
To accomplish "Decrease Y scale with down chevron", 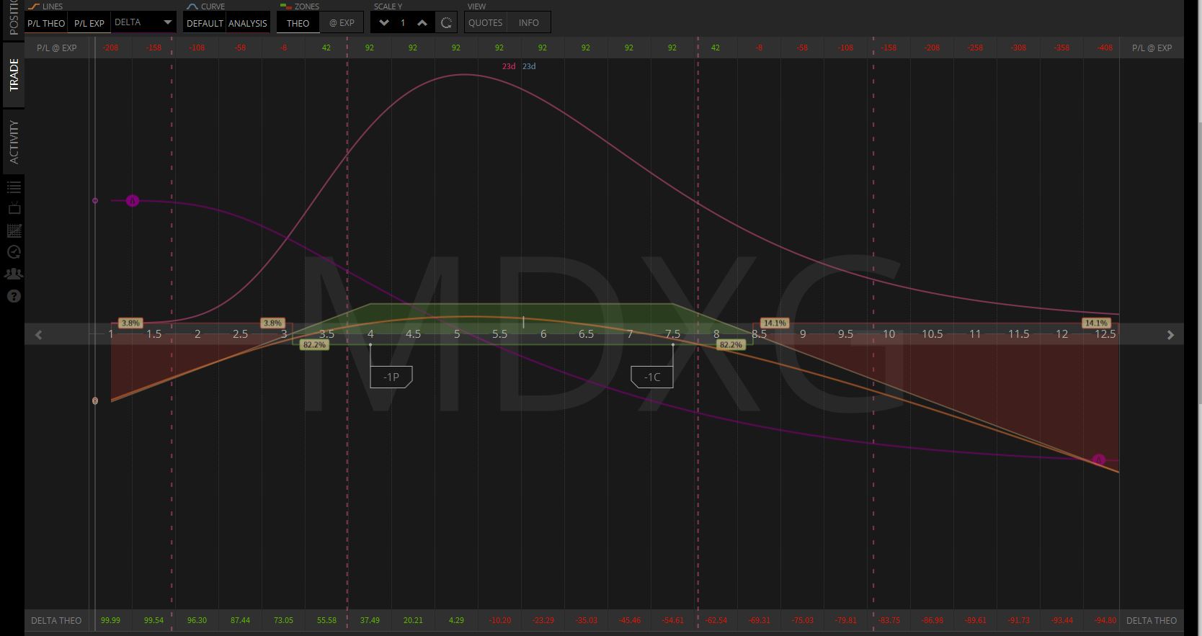I will [383, 23].
